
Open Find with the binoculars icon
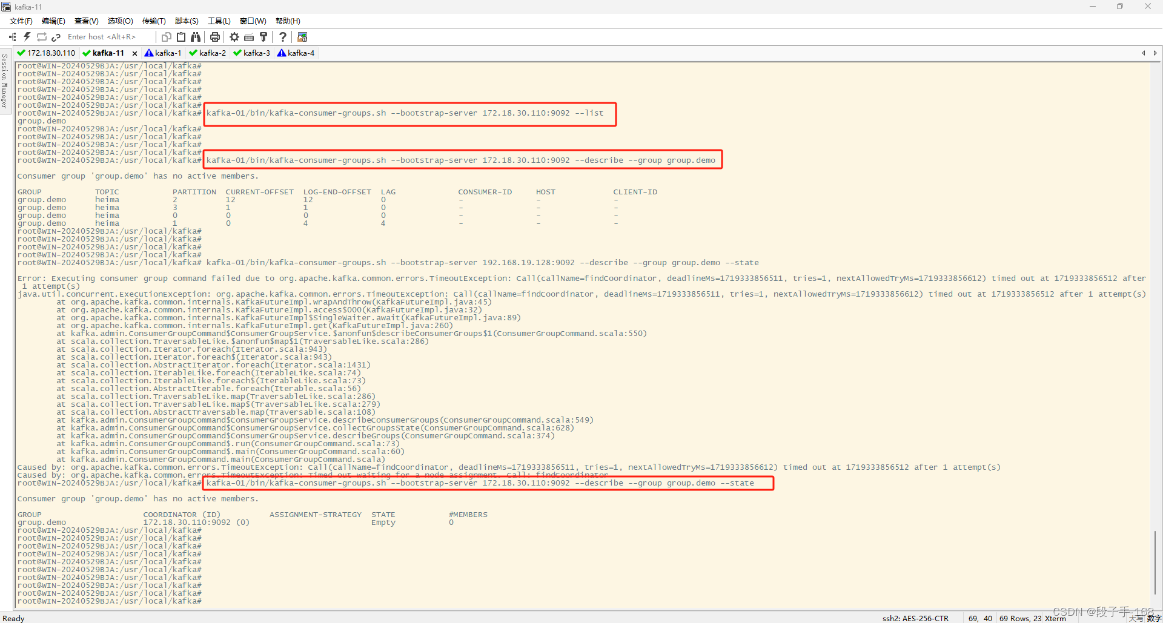point(196,37)
